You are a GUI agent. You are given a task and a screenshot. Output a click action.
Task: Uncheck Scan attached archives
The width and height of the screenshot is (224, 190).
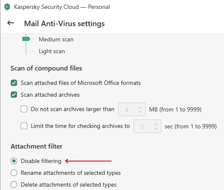(x=14, y=95)
